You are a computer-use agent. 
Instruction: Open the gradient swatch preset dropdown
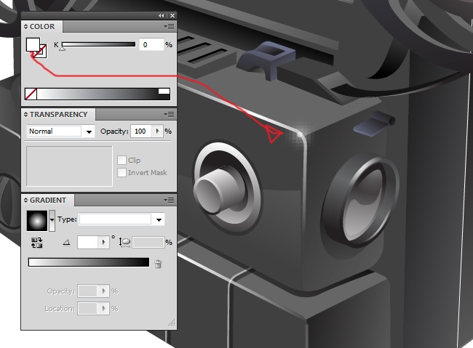[52, 221]
